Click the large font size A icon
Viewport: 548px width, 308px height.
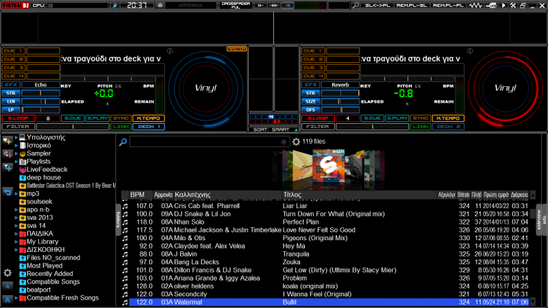(x=8, y=299)
